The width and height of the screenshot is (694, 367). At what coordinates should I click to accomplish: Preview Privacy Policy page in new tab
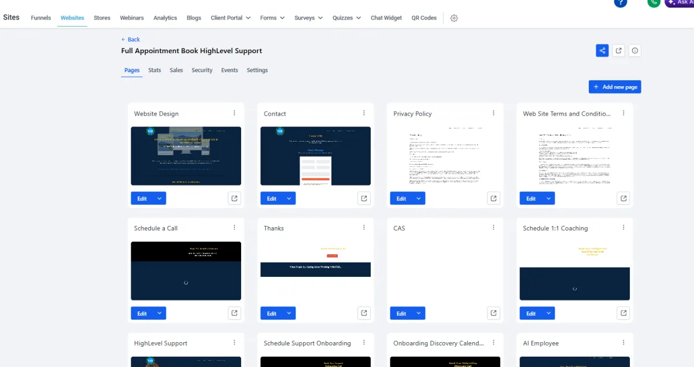493,198
